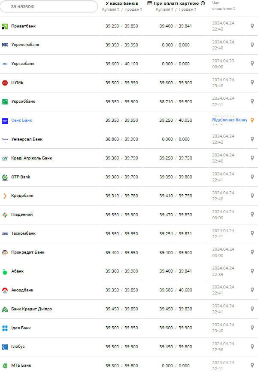The width and height of the screenshot is (258, 374).
Task: Click the search-by-name input field
Action: (x=49, y=6)
